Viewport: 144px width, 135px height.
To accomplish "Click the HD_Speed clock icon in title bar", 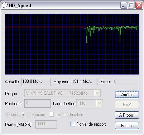I will (x=5, y=5).
